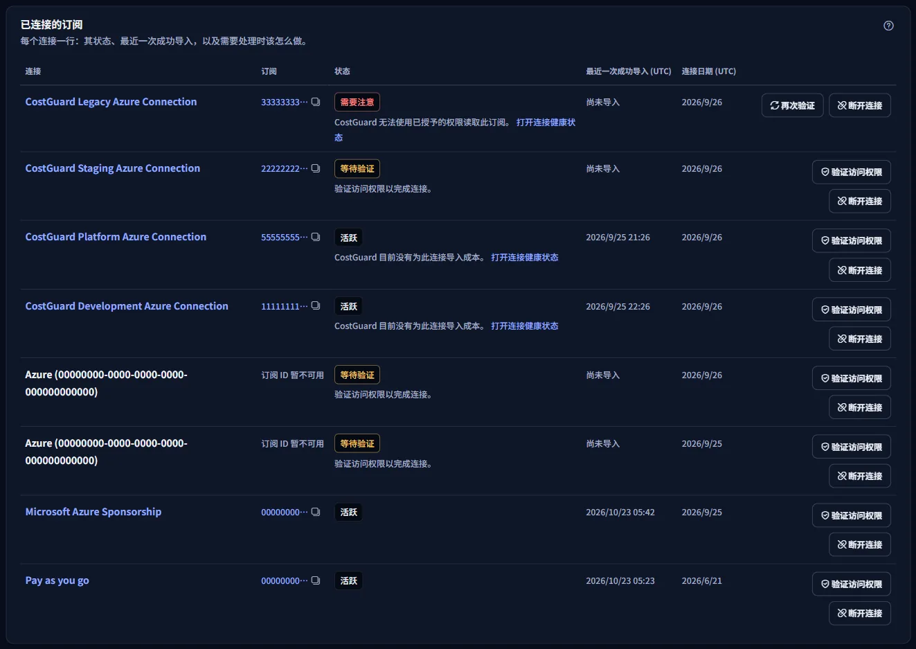Click 断开连接 for Pay as you go
The height and width of the screenshot is (649, 916).
(859, 613)
